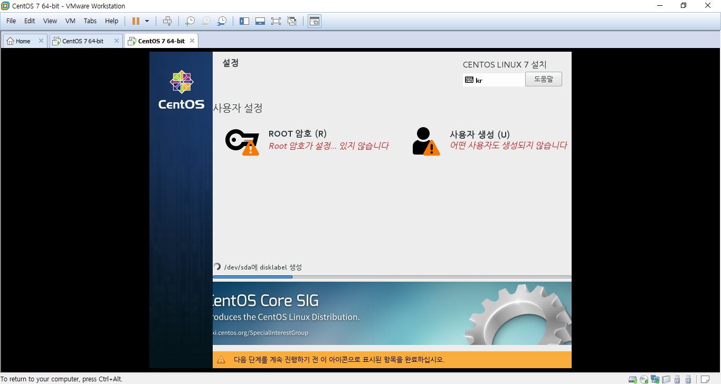Click the key icon with warning badge
The height and width of the screenshot is (384, 721).
click(242, 142)
